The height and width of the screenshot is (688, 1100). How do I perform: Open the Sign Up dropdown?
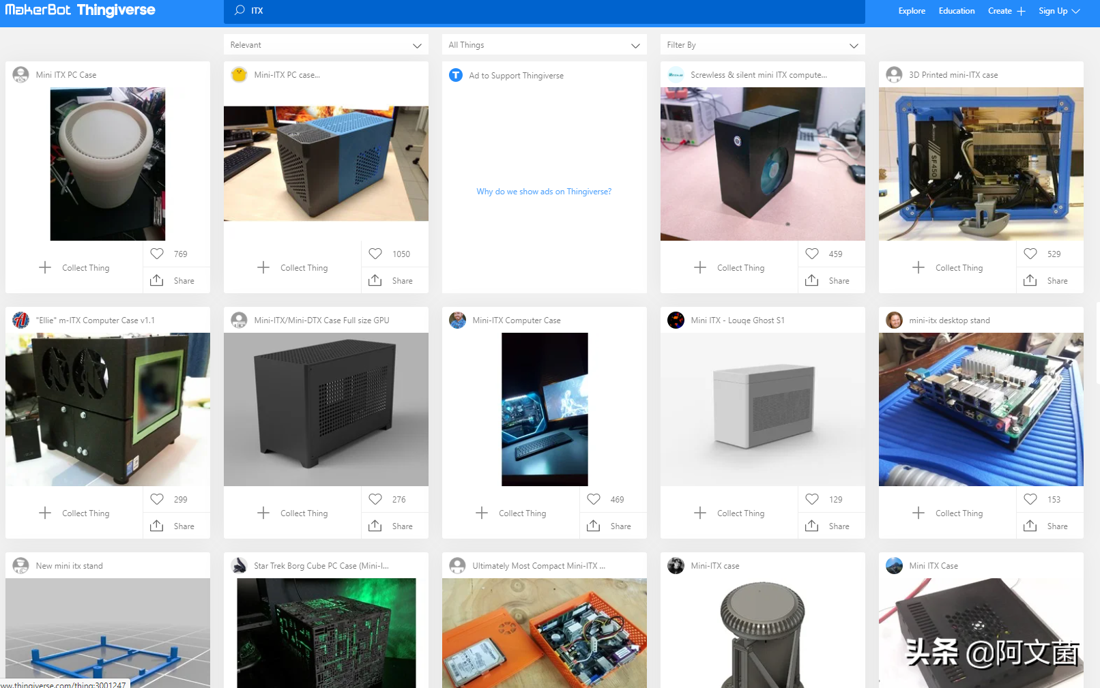coord(1059,11)
